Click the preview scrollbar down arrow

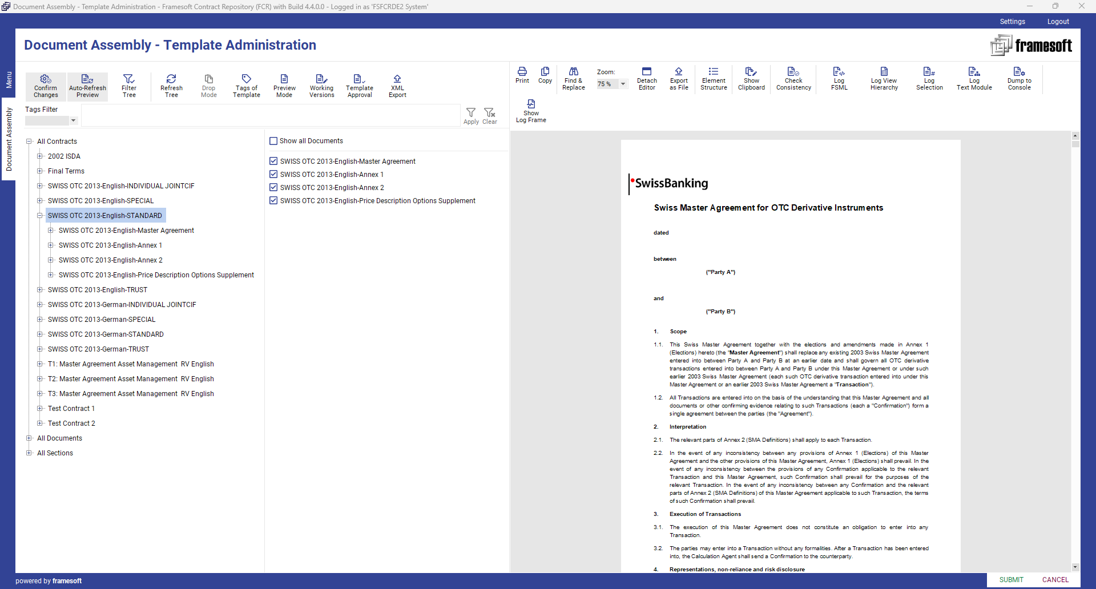tap(1075, 567)
